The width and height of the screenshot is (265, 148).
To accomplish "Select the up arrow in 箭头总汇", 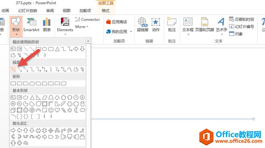I will 26,130.
